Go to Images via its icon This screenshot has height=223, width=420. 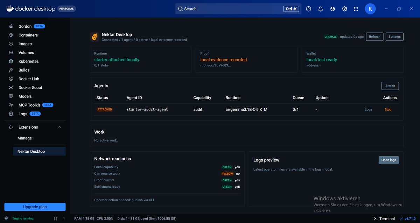click(11, 44)
